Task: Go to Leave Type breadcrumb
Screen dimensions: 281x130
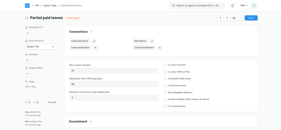Action: (x=50, y=6)
